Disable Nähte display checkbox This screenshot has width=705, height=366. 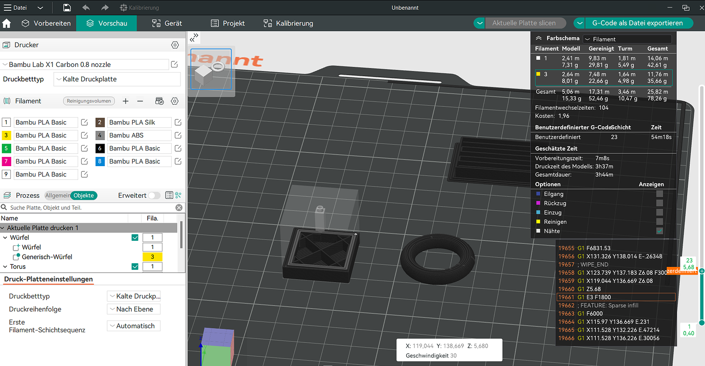pos(660,231)
